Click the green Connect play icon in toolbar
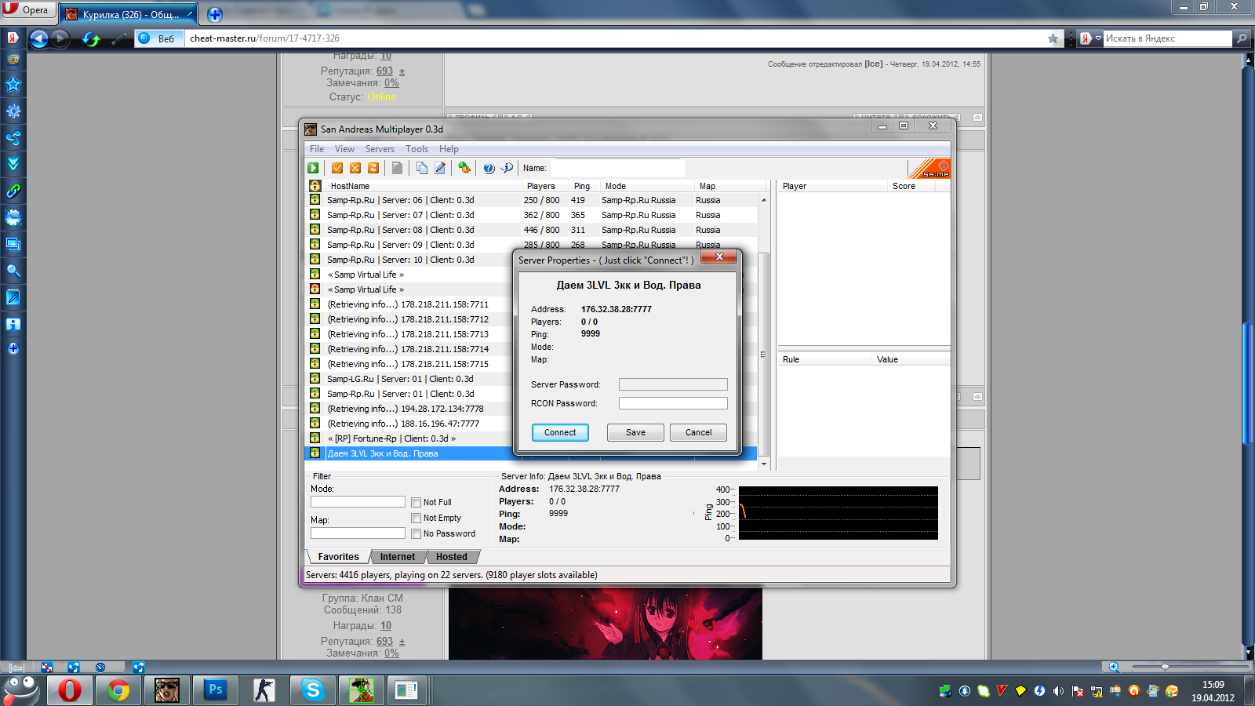 click(313, 168)
